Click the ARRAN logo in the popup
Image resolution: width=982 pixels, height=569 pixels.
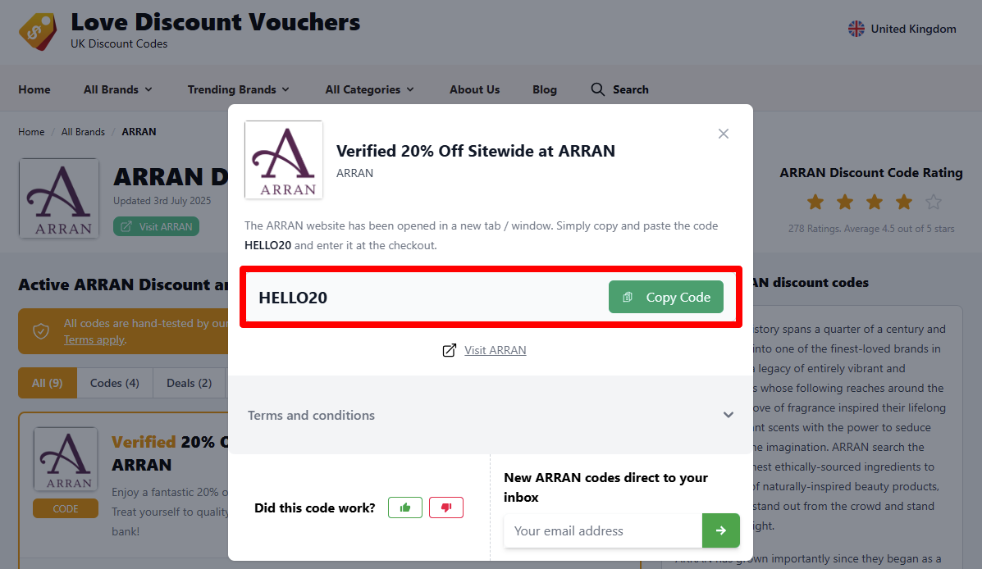[284, 160]
